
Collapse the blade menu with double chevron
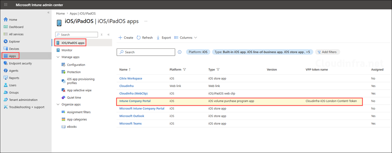pos(108,35)
